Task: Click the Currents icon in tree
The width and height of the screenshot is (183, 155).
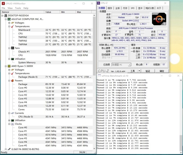Action: point(13,113)
